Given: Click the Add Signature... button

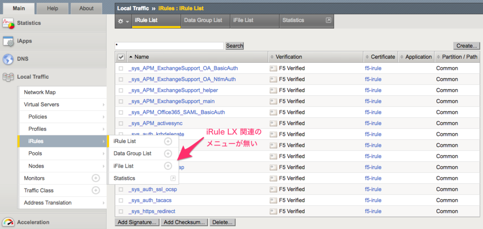Looking at the screenshot, I should coord(137,222).
